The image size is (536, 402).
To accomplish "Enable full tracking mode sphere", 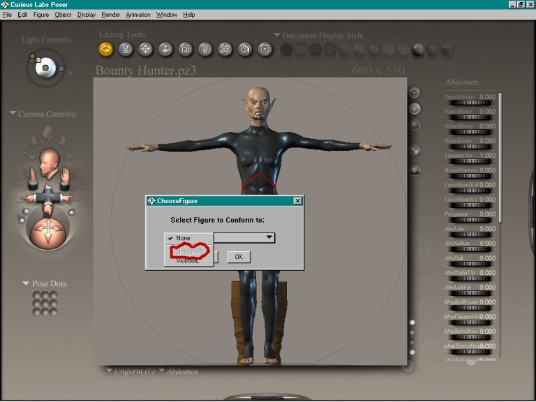I will coord(415,125).
